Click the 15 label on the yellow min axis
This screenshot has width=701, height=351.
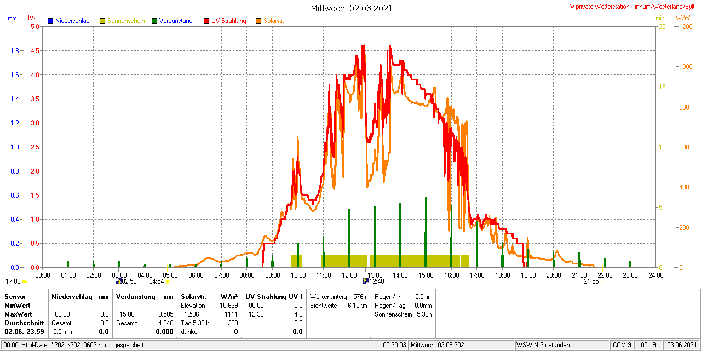[x=661, y=87]
